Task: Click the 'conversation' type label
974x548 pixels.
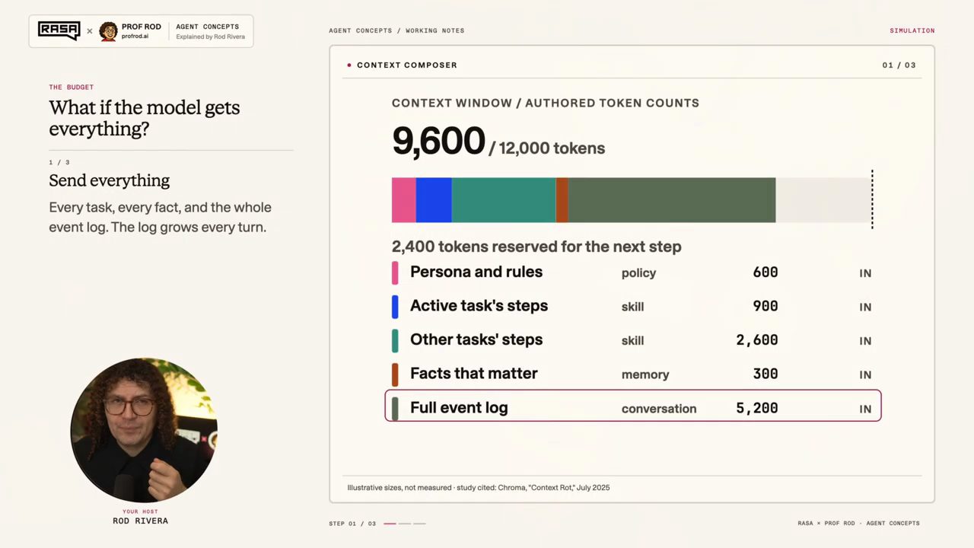Action: pos(659,409)
